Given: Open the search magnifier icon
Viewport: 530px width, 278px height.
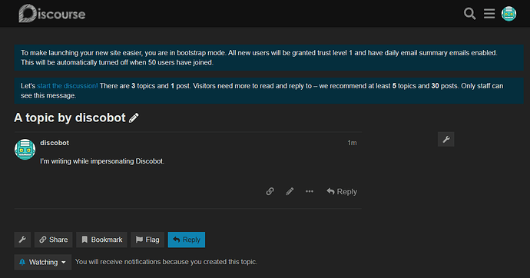Looking at the screenshot, I should [x=469, y=14].
